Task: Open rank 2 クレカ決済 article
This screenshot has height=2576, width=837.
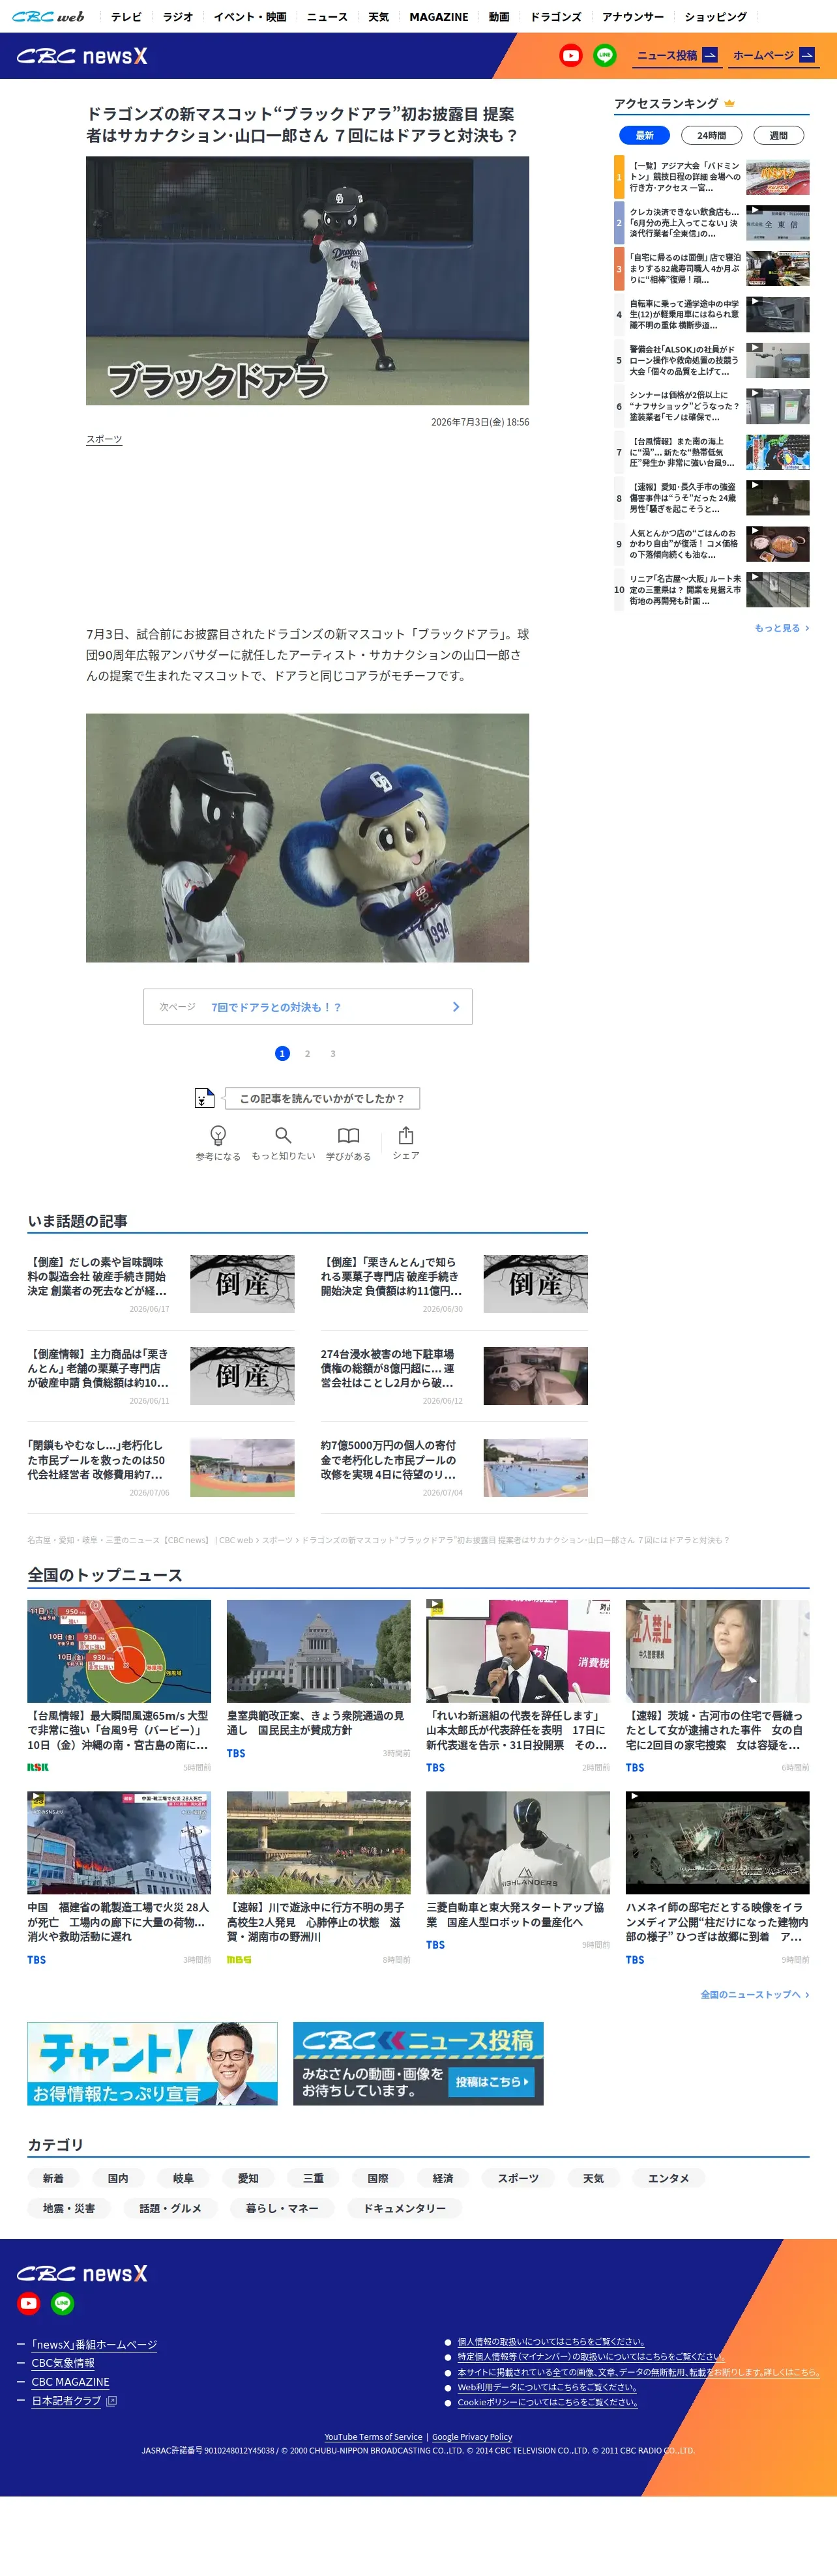Action: click(712, 223)
